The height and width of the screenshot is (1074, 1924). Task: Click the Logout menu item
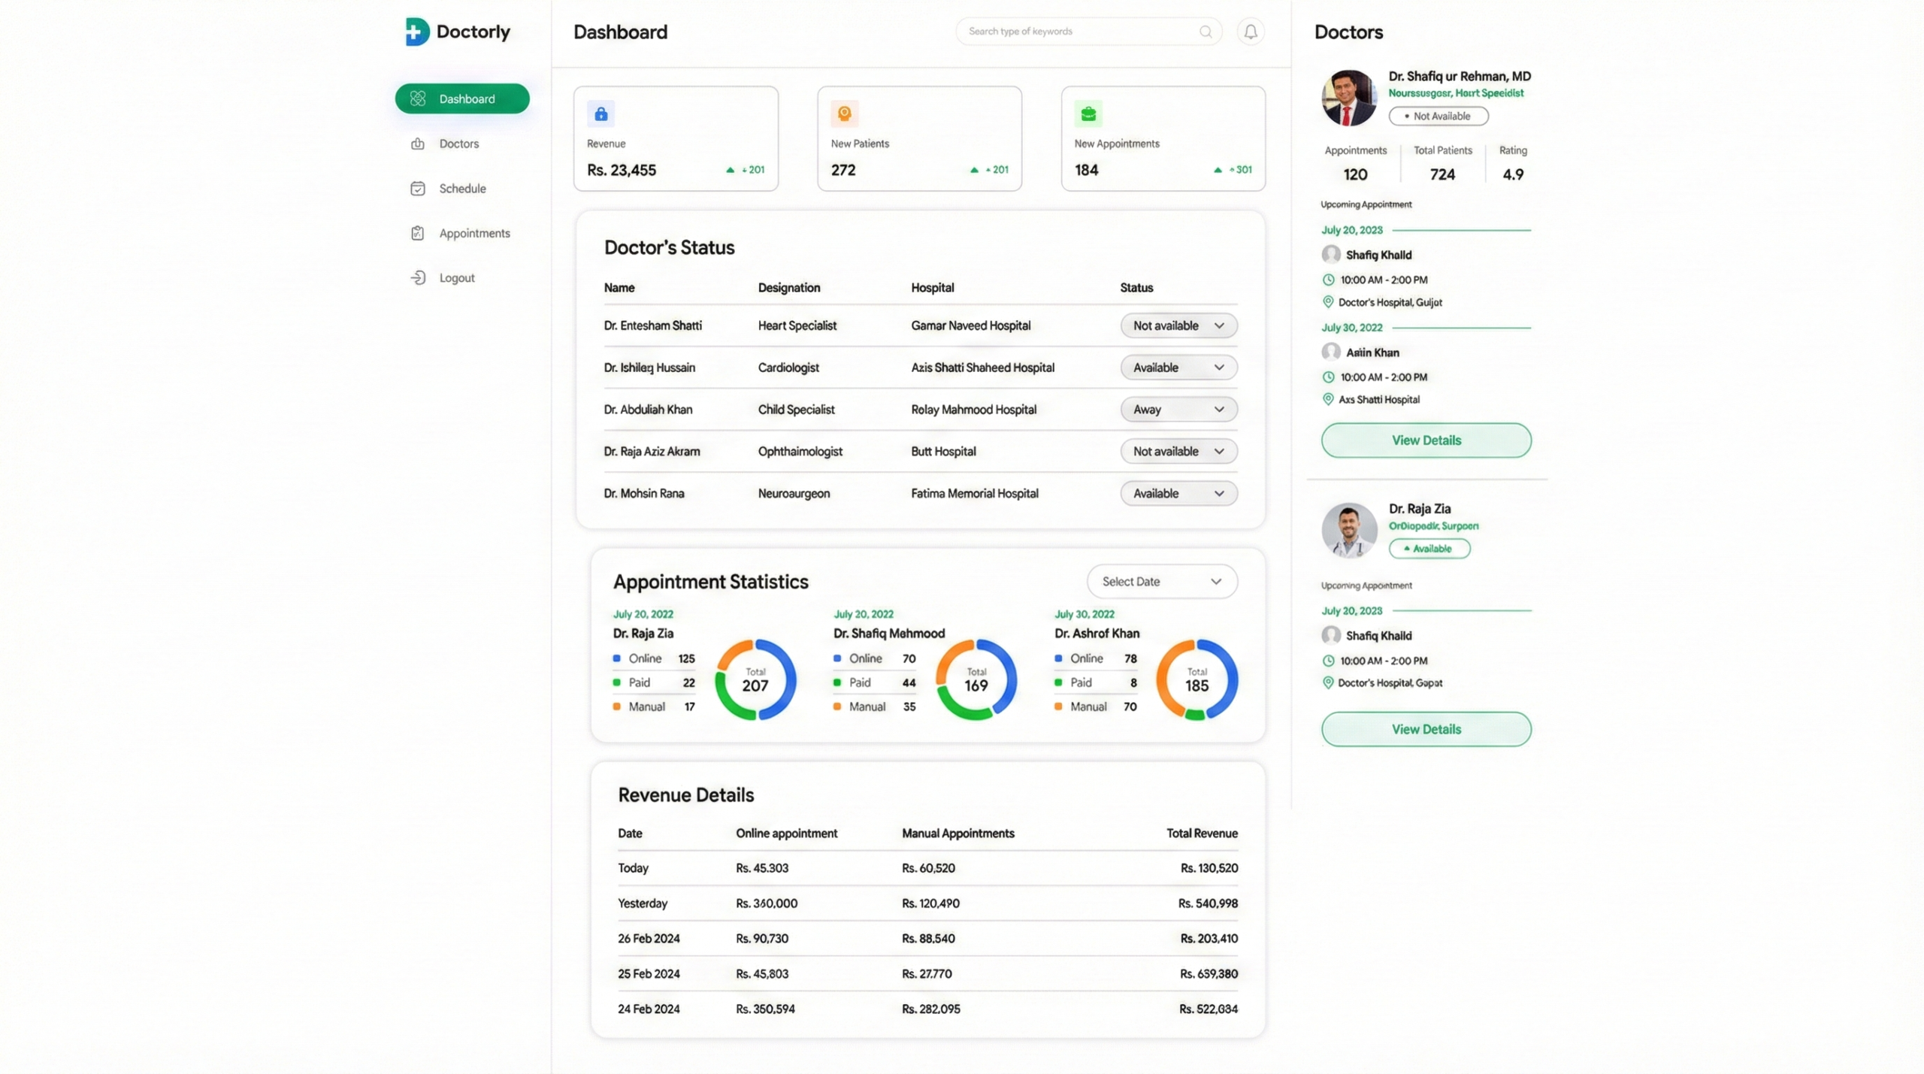coord(457,278)
